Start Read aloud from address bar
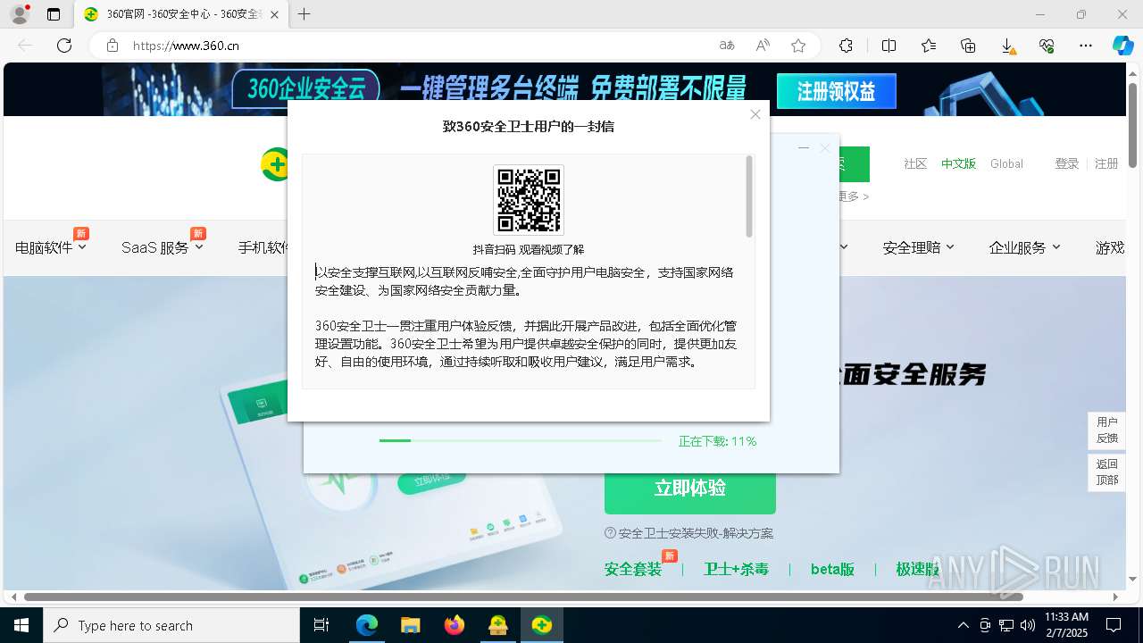The height and width of the screenshot is (643, 1143). click(763, 46)
